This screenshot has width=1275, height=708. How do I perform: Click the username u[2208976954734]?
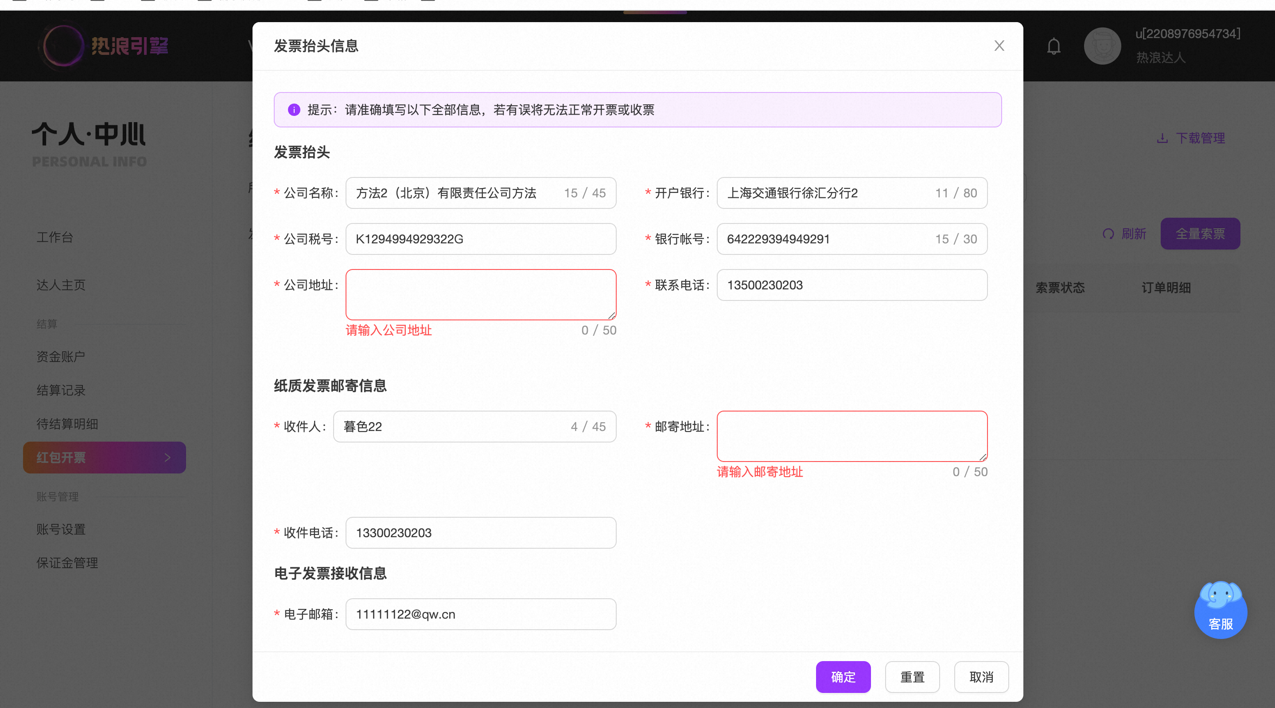coord(1187,34)
